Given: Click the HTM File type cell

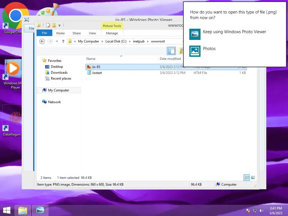Looking at the screenshot, I should 200,73.
